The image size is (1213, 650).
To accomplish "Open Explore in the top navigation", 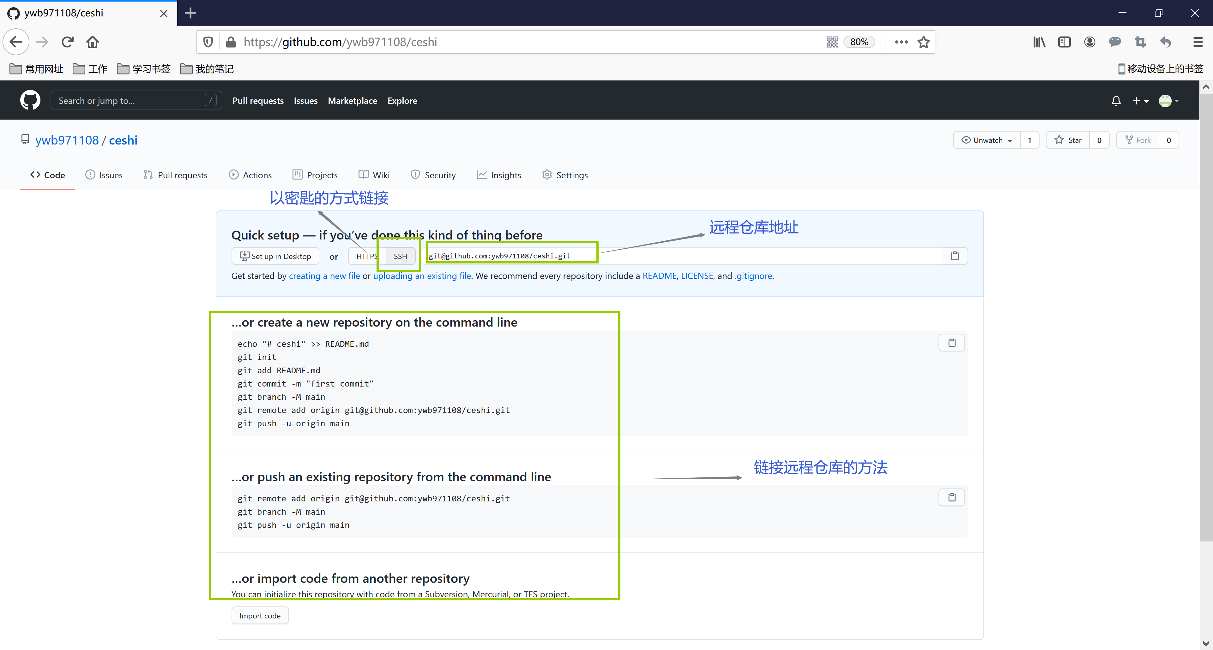I will click(x=402, y=101).
